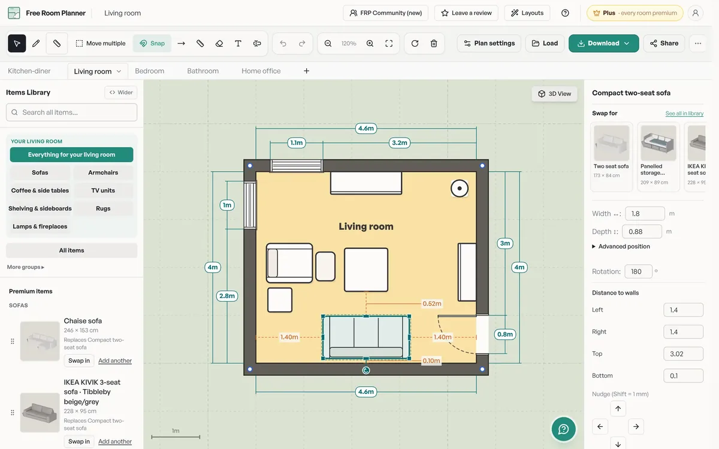Redo the last action
The height and width of the screenshot is (449, 719).
coord(302,43)
